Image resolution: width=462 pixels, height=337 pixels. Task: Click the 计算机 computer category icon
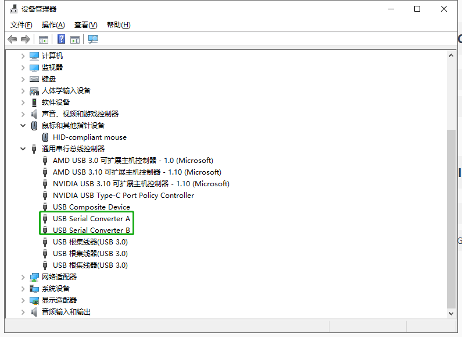[34, 56]
